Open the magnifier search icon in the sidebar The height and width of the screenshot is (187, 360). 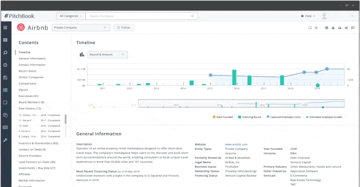point(5,53)
